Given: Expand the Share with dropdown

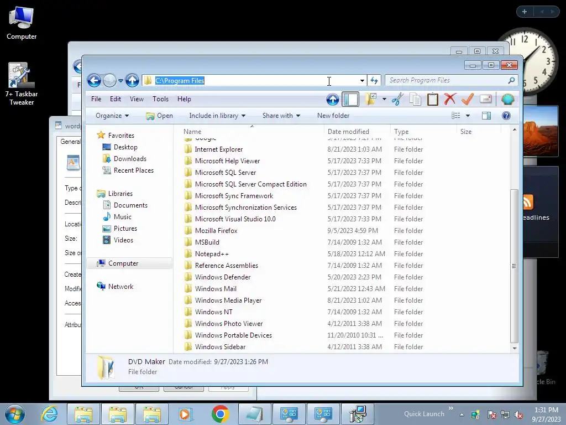Looking at the screenshot, I should (x=281, y=116).
